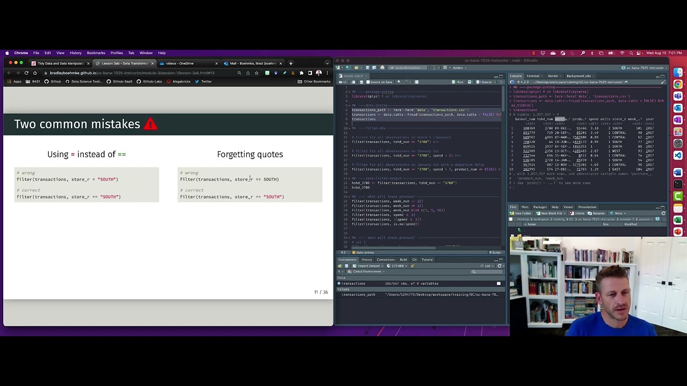Bookmark this page with the star icon

(x=257, y=73)
